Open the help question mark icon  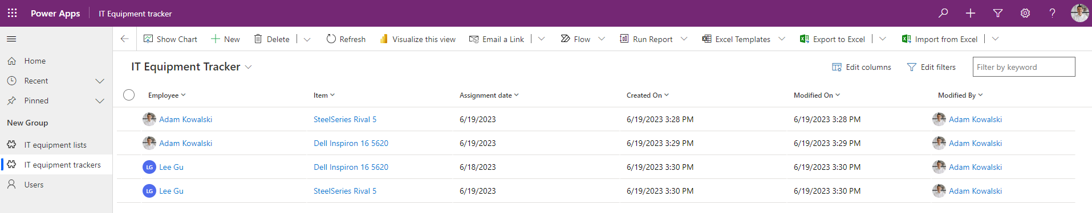pos(1053,13)
